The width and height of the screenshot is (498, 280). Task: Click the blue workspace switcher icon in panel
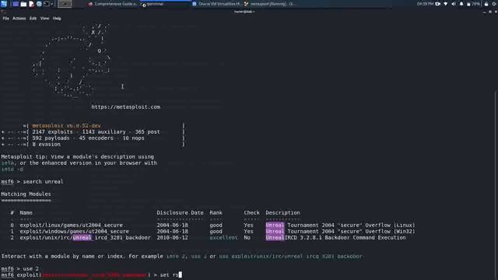16,4
